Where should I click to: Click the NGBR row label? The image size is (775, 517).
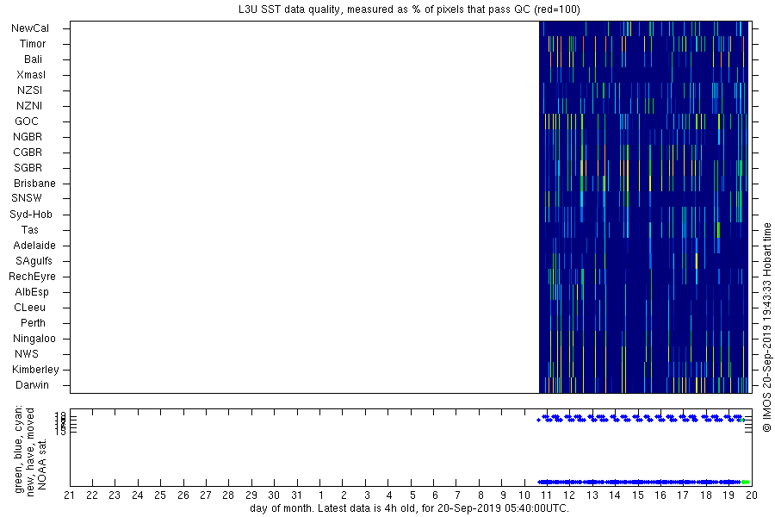coord(28,136)
